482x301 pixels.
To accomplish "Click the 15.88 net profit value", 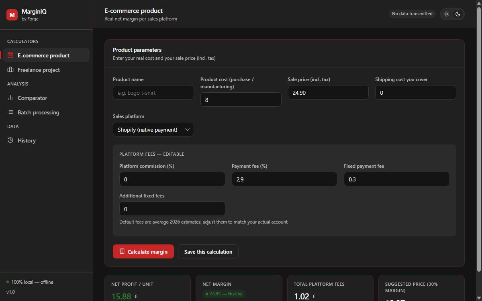I will point(121,297).
